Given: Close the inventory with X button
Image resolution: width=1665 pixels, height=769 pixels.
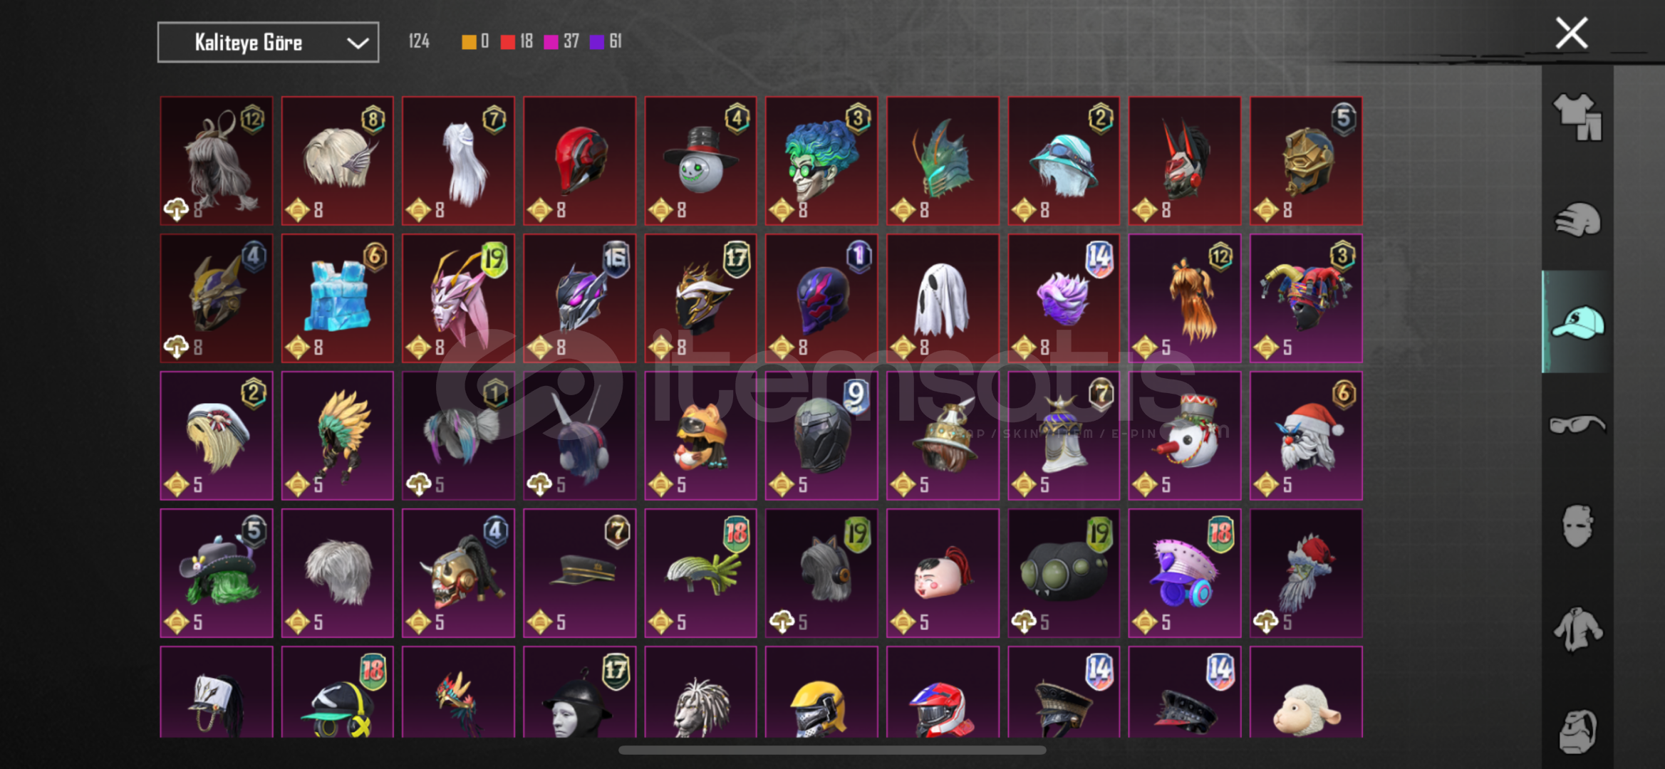Looking at the screenshot, I should coord(1571,33).
